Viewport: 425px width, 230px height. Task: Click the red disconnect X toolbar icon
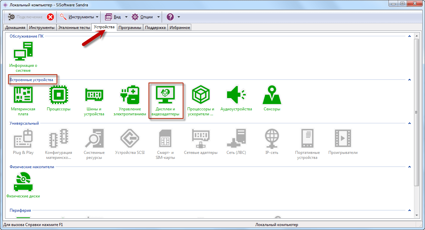(x=50, y=17)
